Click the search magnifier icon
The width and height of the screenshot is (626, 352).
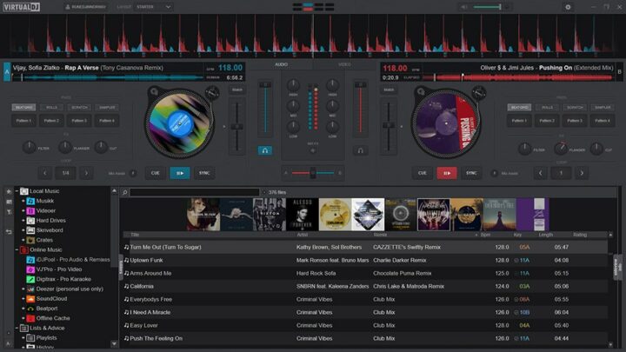(125, 192)
